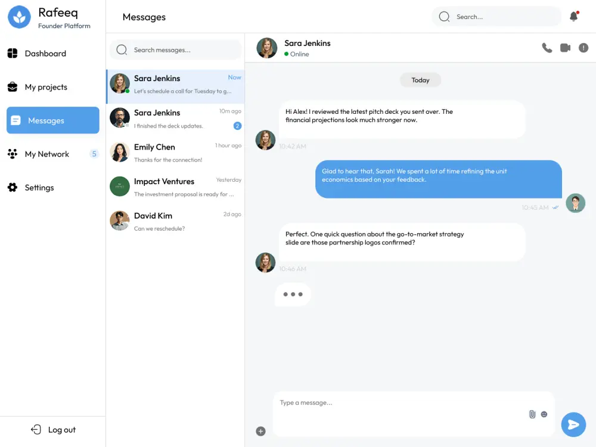Send the message with blue send button
Viewport: 596px width, 447px height.
tap(573, 424)
